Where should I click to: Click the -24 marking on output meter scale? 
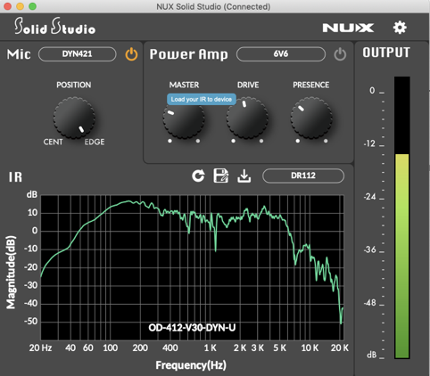[x=370, y=197]
